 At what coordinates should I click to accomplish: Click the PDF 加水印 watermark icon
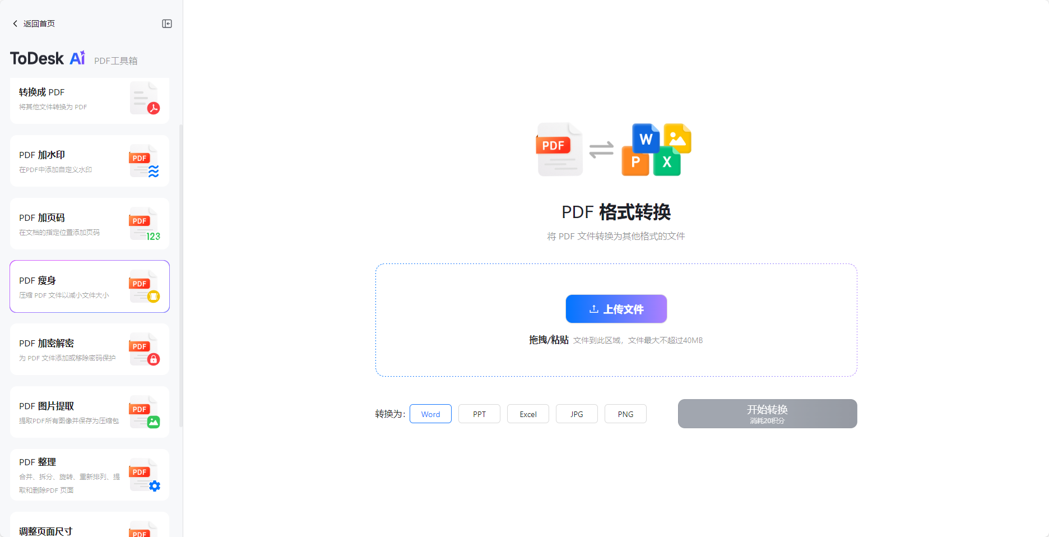145,161
